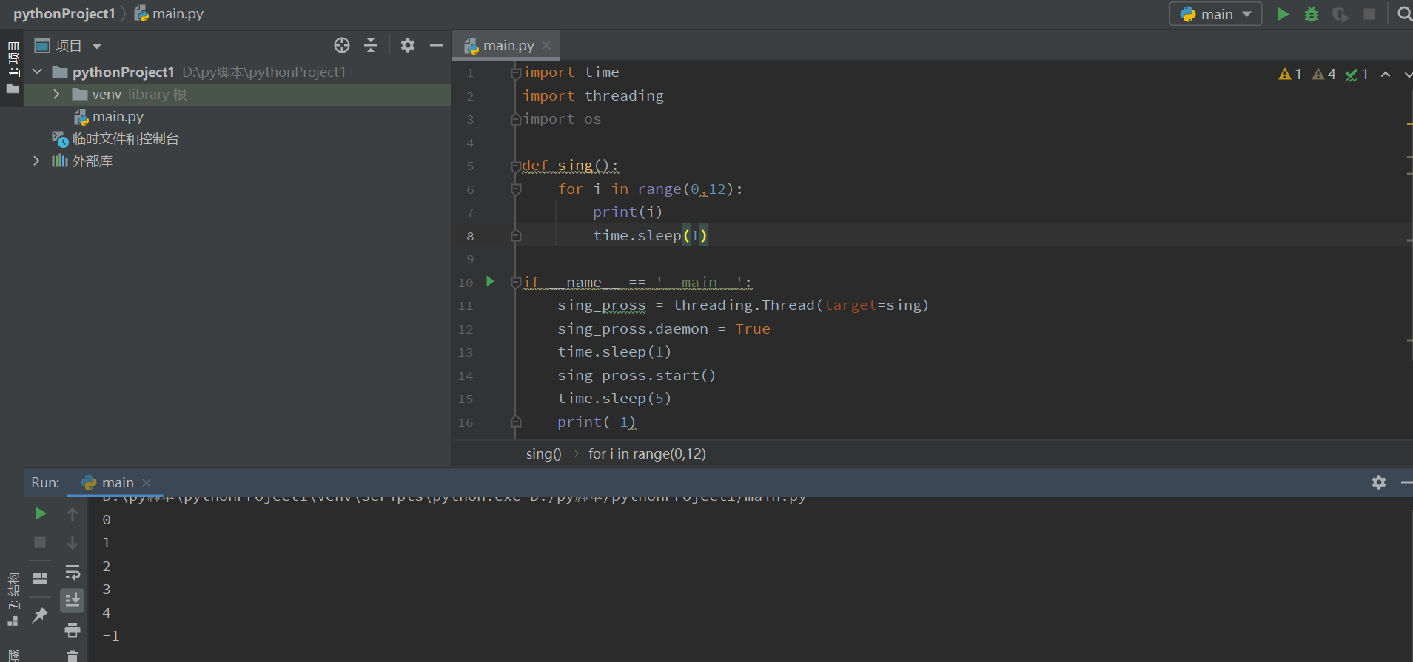Viewport: 1413px width, 662px height.
Task: Close the main.py editor tab
Action: pos(546,45)
